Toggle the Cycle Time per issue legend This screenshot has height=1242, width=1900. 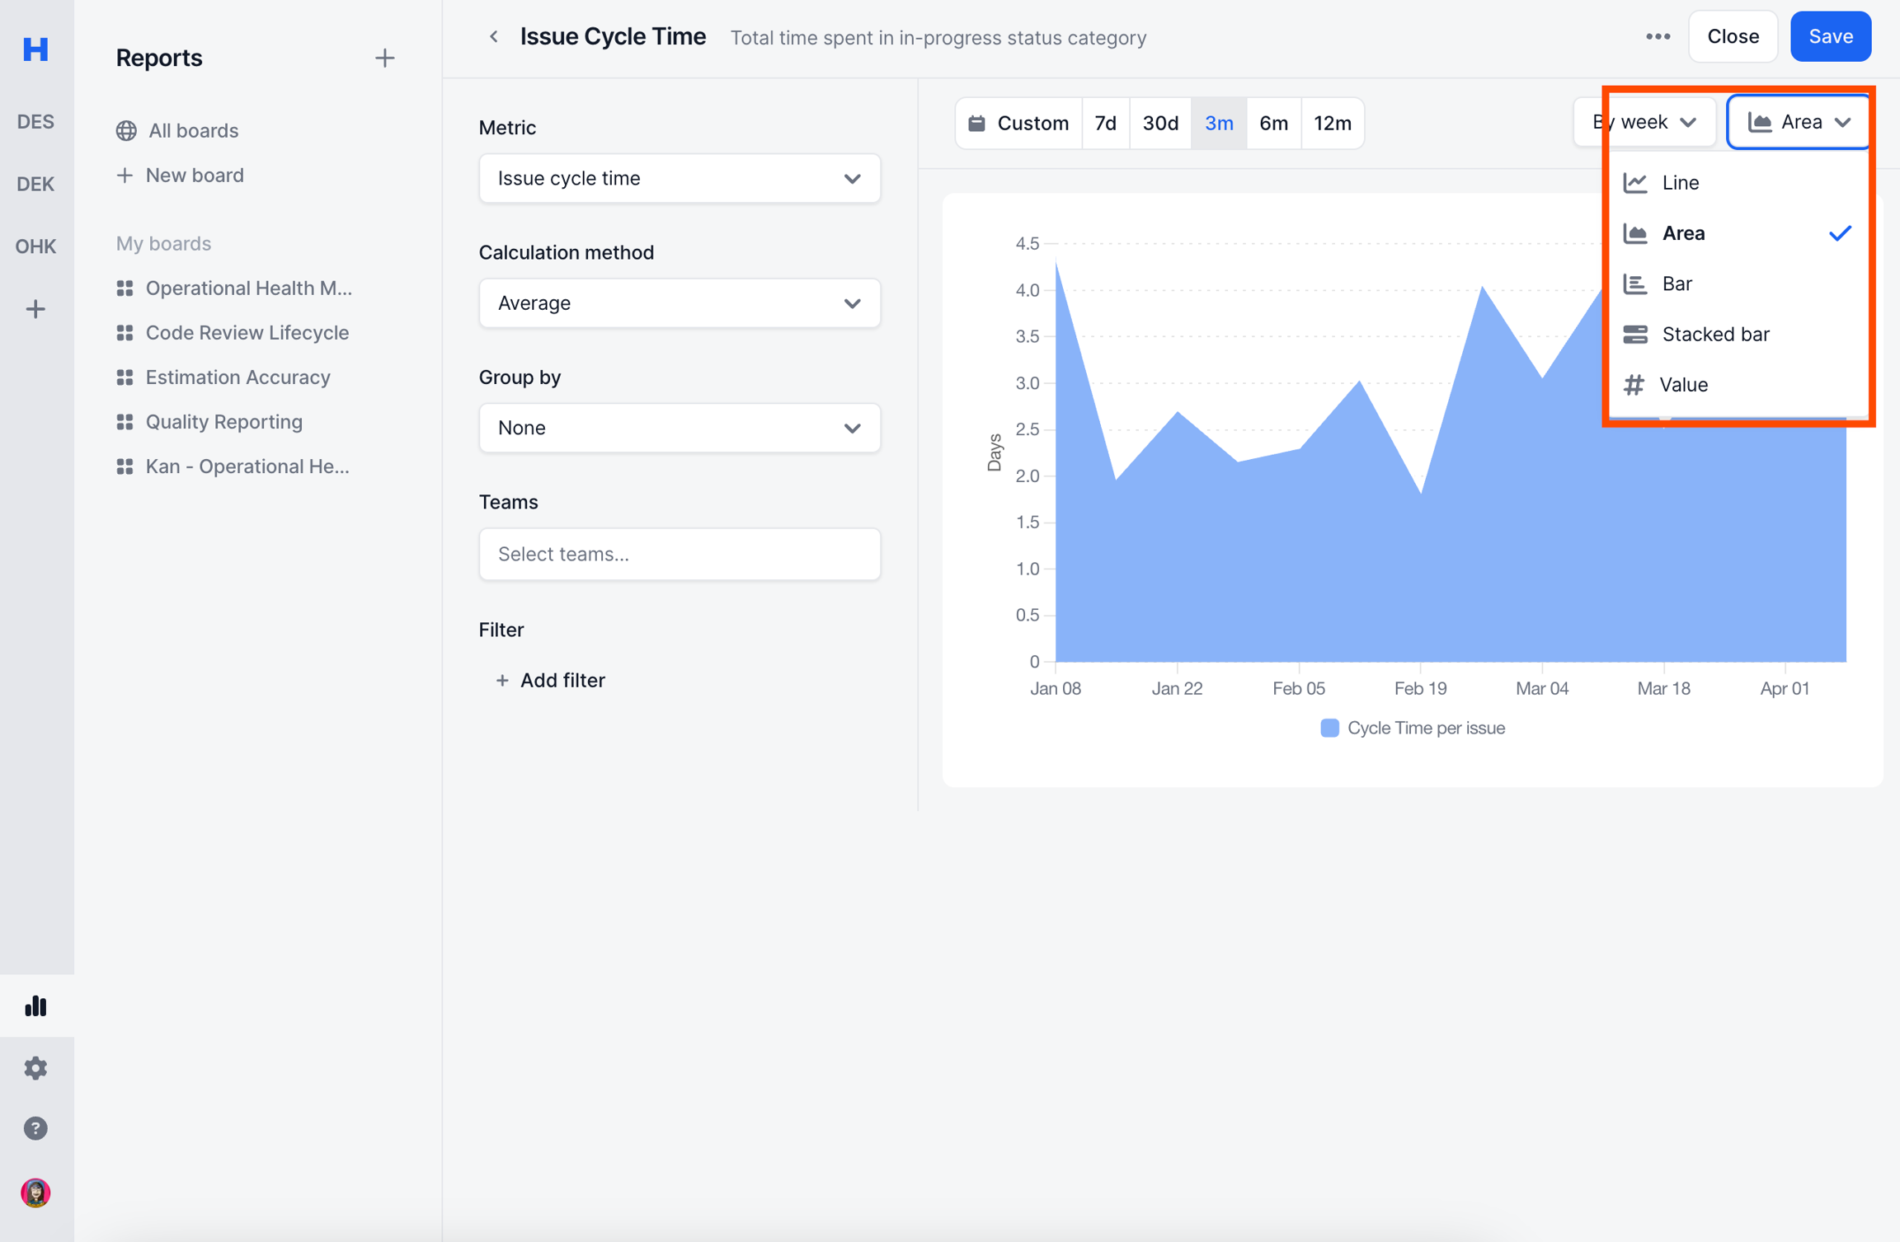[1412, 728]
